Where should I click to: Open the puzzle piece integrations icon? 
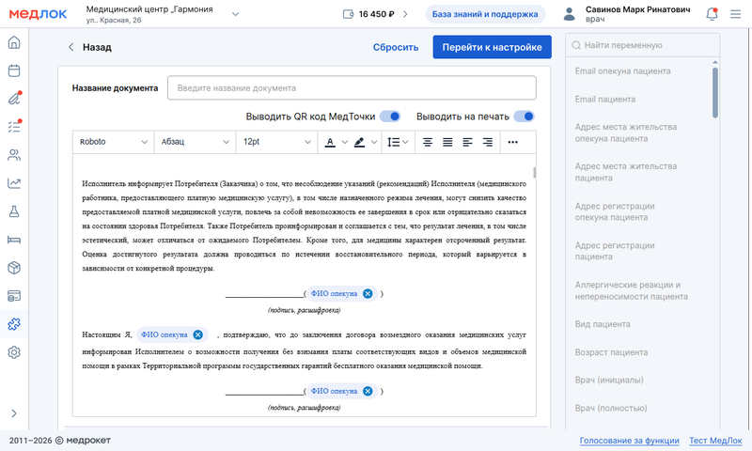tap(14, 324)
